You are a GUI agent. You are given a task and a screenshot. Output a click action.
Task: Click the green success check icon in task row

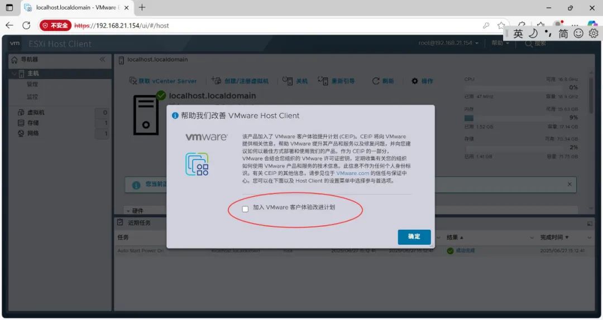pyautogui.click(x=451, y=251)
